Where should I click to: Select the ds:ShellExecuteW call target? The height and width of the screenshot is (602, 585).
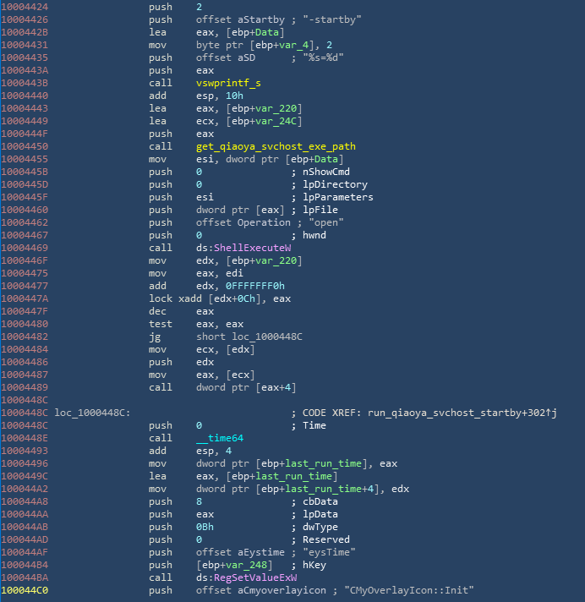[x=243, y=248]
